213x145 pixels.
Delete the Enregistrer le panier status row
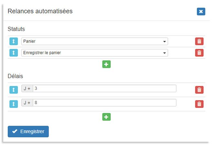199,53
